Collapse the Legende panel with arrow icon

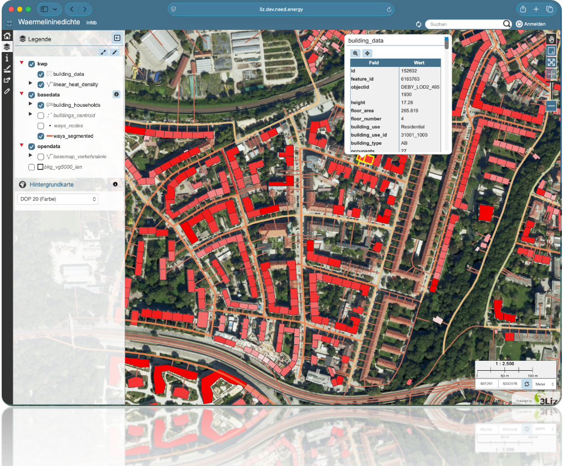point(117,38)
